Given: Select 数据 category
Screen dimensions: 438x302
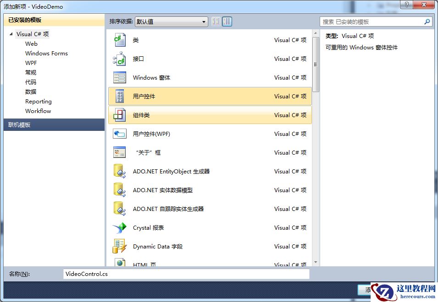Looking at the screenshot, I should [x=31, y=92].
